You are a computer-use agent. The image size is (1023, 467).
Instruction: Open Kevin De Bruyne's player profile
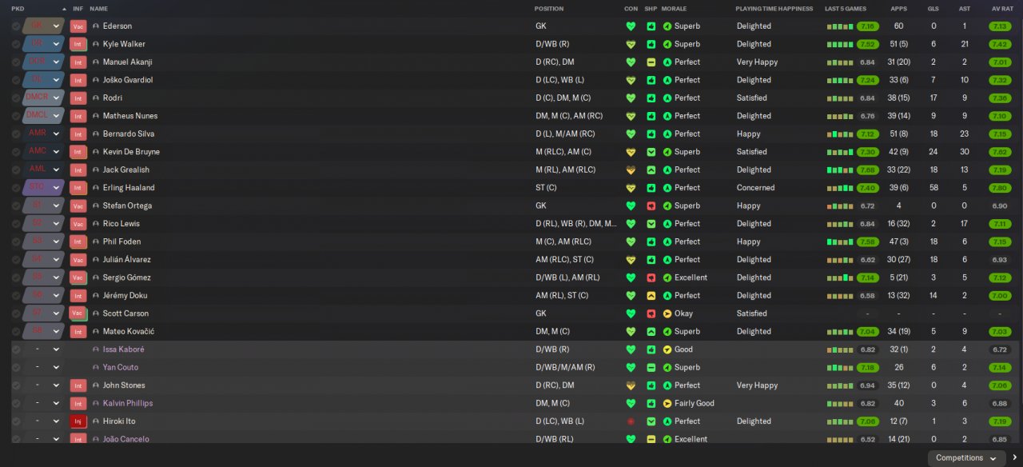pyautogui.click(x=131, y=152)
